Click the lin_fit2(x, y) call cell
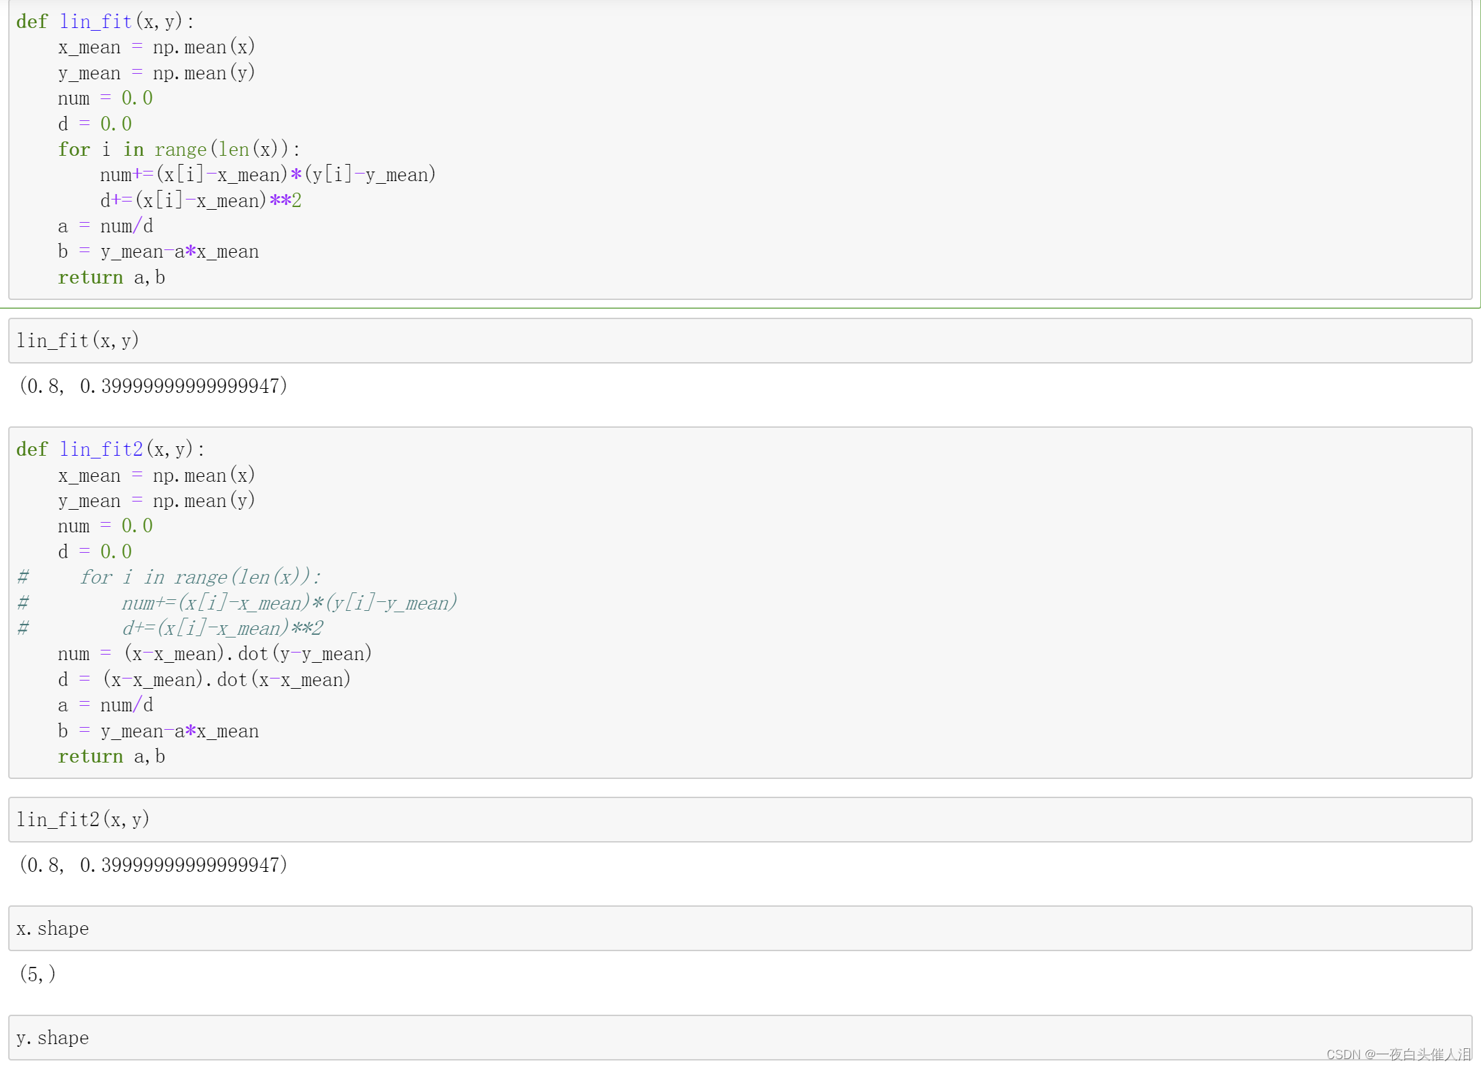The height and width of the screenshot is (1068, 1481). click(x=740, y=819)
